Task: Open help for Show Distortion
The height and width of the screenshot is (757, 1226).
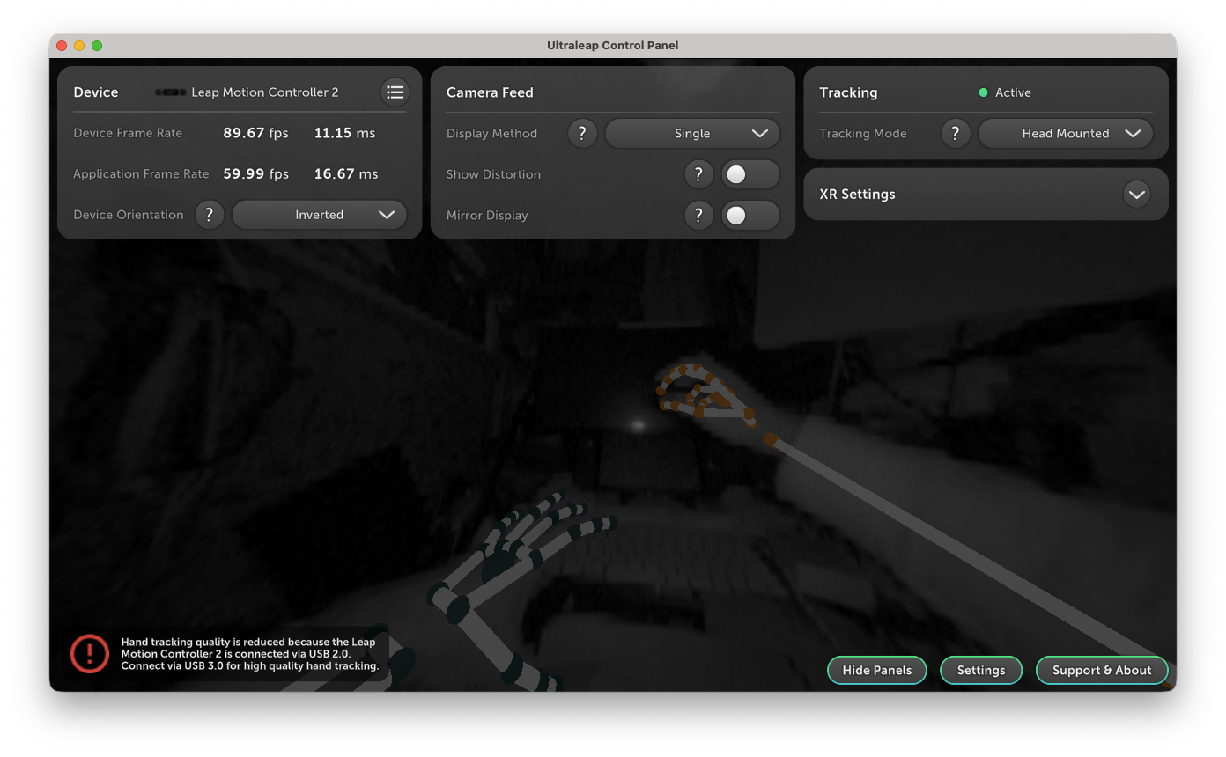Action: coord(698,174)
